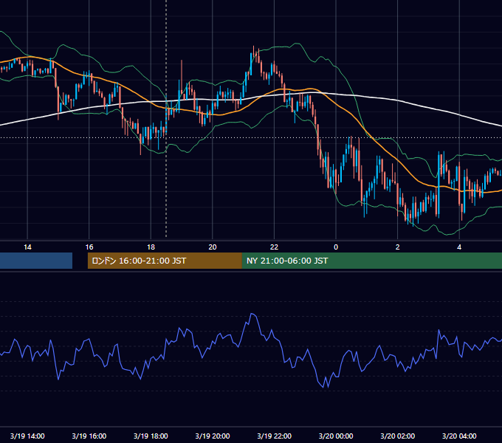Click the 3/19 20:00 time label
This screenshot has width=502, height=443.
(213, 436)
